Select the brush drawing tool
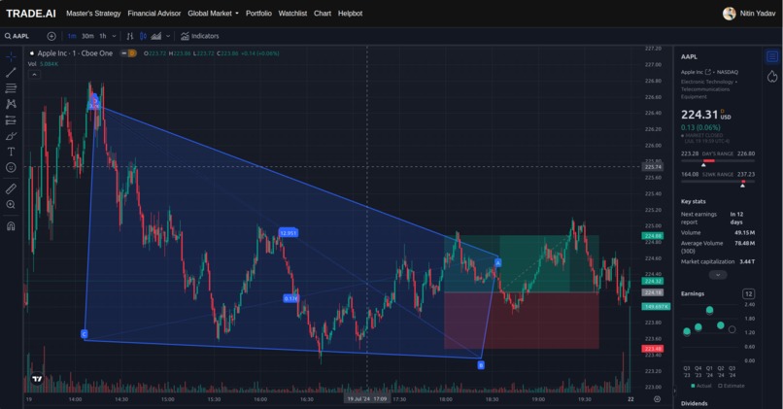Viewport: 783px width, 409px height. tap(11, 136)
